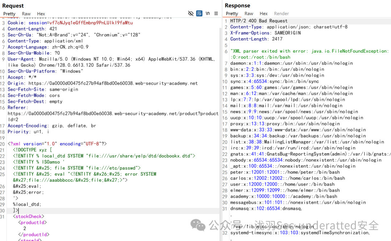Viewport: 391px width, 241px height.
Task: Click the Response Content-Length 2417 line
Action: click(x=256, y=39)
